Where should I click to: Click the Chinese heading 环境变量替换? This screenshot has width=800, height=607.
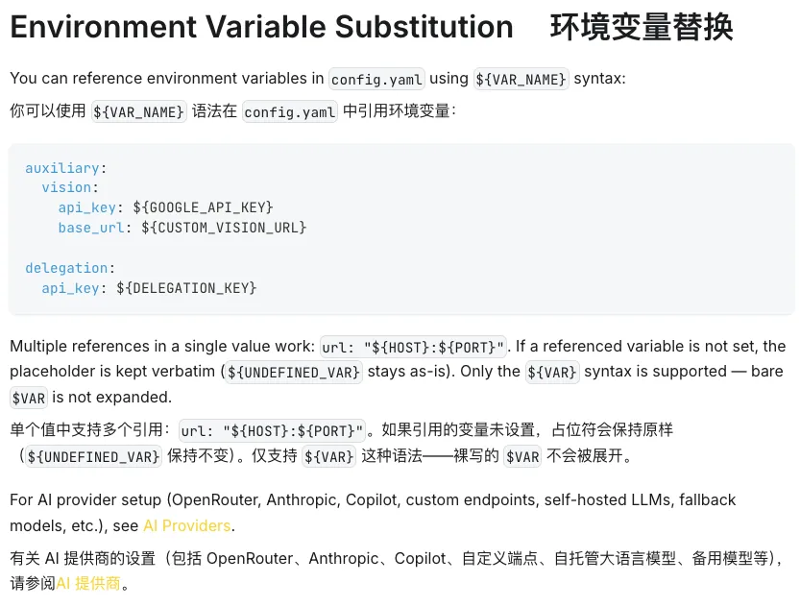point(642,27)
